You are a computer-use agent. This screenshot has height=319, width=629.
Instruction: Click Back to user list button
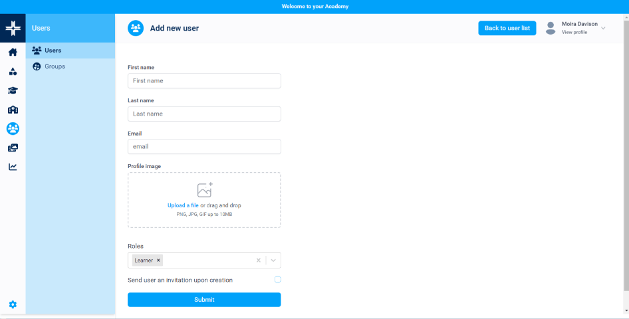507,28
